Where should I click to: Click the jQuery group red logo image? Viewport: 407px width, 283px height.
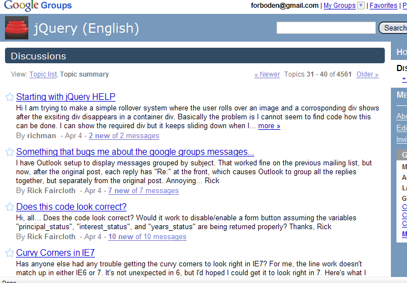(17, 28)
